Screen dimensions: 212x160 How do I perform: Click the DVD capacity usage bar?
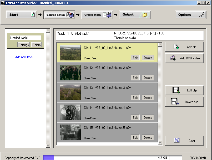coord(113,158)
